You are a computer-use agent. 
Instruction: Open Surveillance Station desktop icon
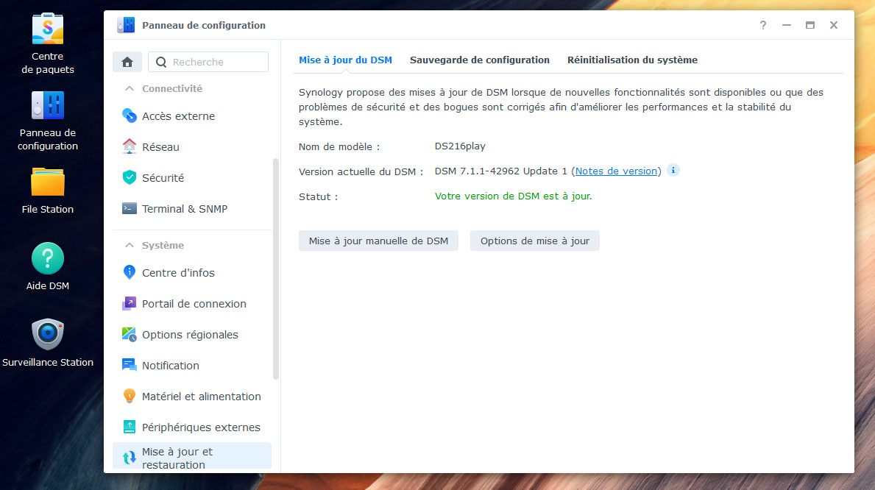[x=48, y=335]
